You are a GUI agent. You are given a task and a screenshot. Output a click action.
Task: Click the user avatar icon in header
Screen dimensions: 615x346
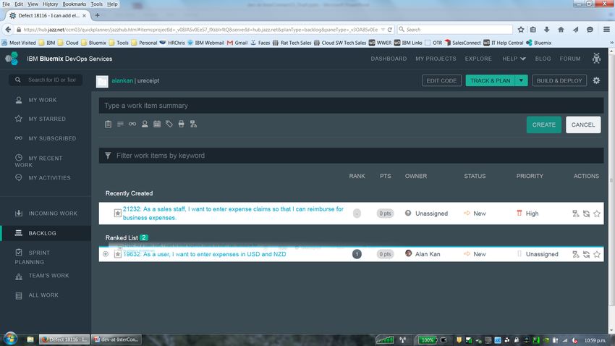[596, 59]
